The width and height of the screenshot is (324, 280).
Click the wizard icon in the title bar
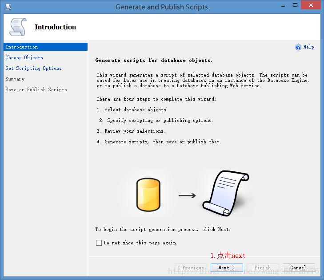coord(8,7)
